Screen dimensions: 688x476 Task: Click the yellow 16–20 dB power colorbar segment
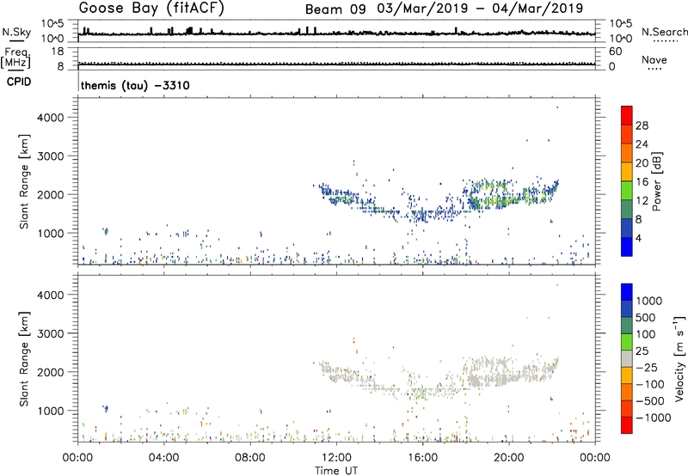627,171
